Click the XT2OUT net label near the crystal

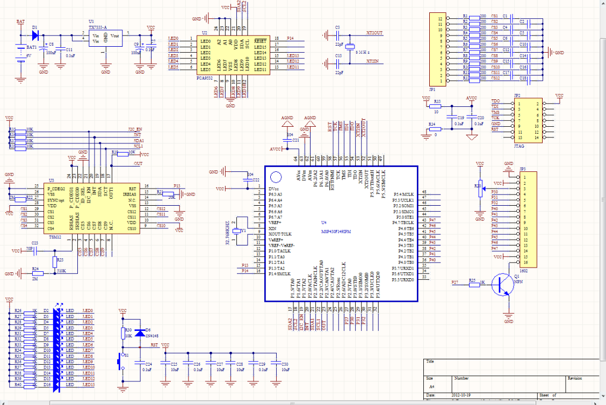(x=374, y=33)
